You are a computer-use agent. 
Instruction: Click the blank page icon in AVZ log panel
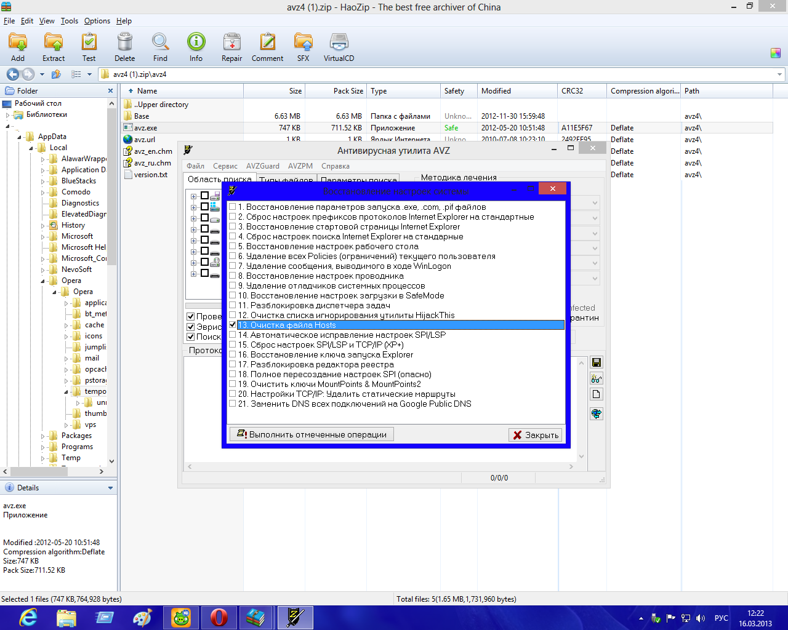tap(596, 394)
